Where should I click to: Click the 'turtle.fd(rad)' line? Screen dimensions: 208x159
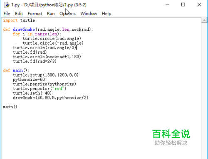30,52
